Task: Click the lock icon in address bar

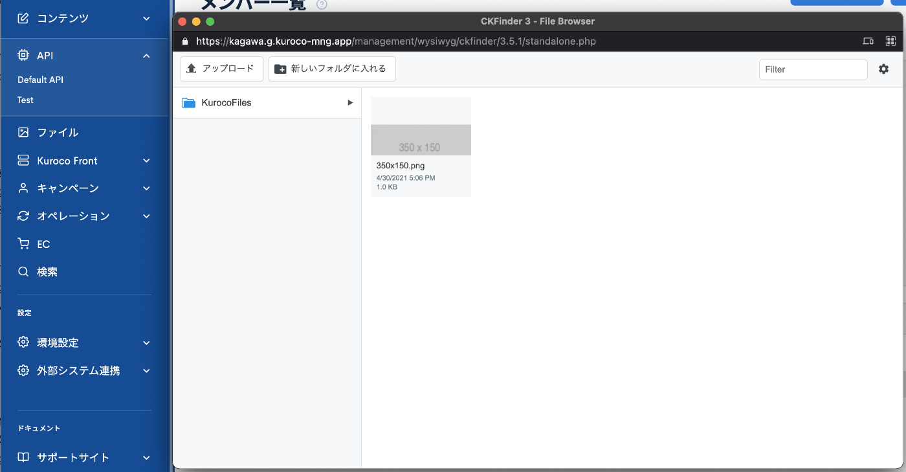Action: click(x=185, y=41)
